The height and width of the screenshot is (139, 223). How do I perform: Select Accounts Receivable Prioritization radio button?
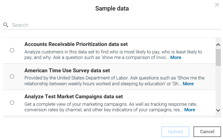pos(12,50)
